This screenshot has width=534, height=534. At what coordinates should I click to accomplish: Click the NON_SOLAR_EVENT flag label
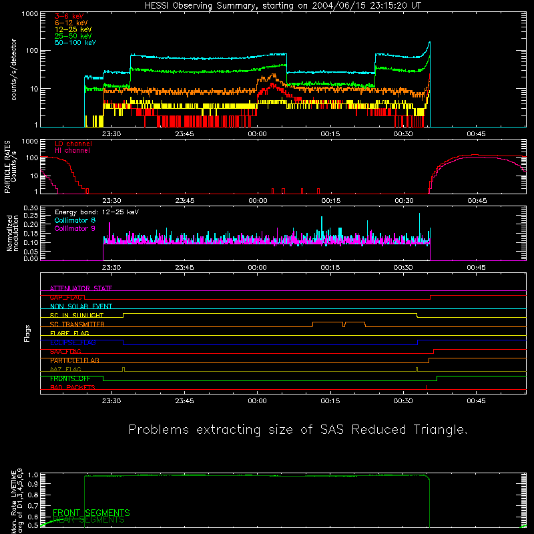click(81, 306)
